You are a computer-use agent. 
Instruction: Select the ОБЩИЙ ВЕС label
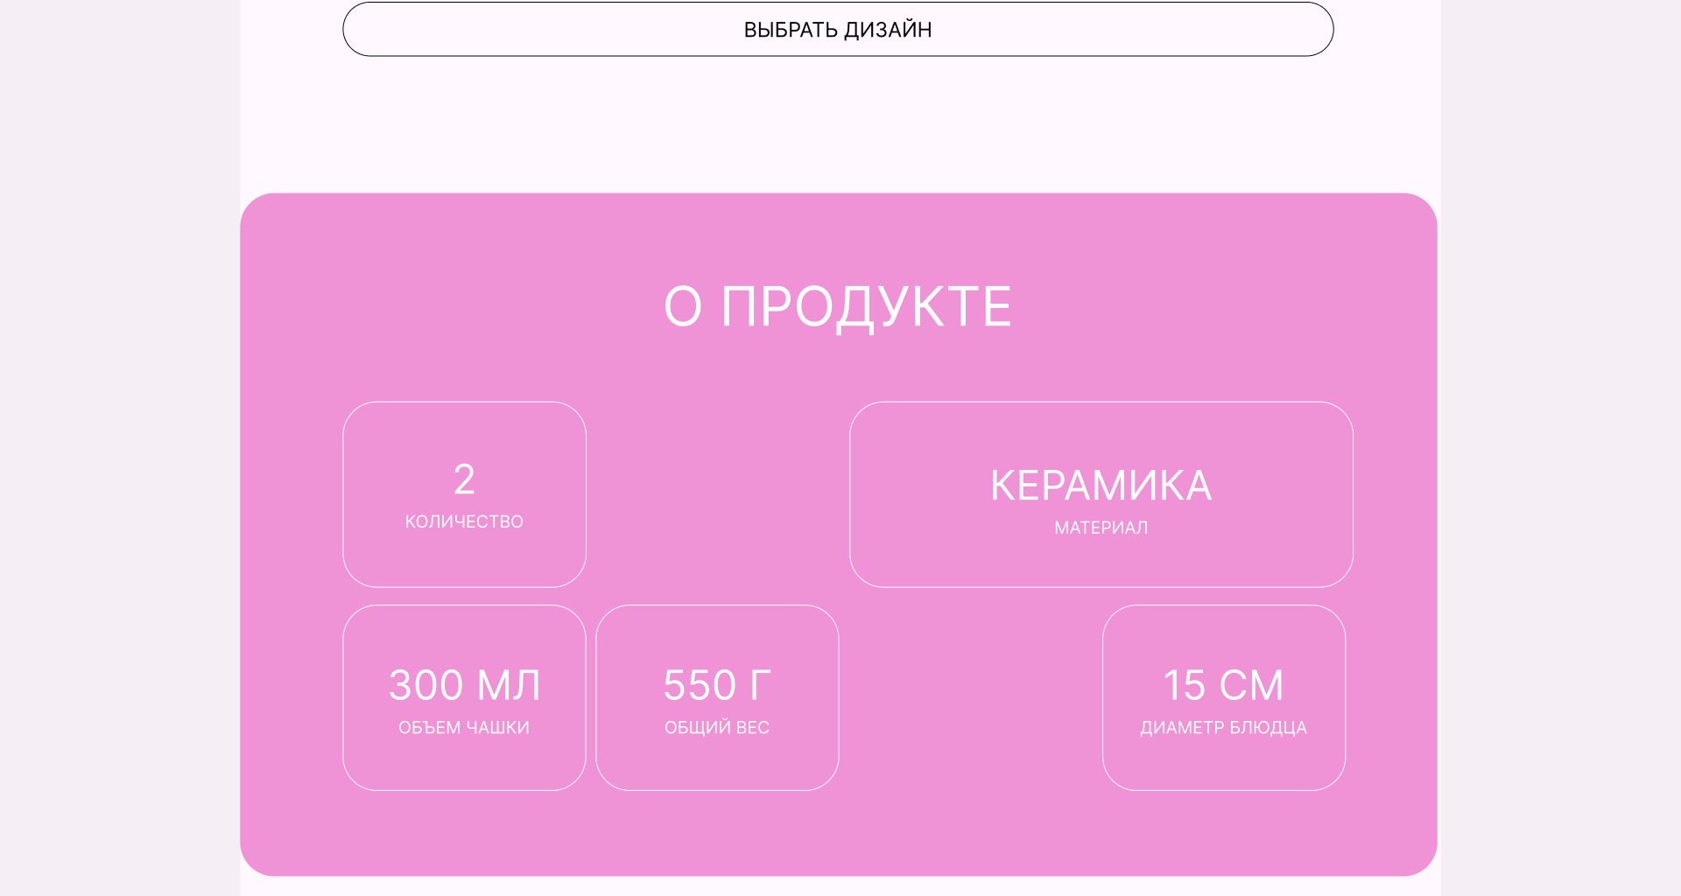tap(717, 728)
